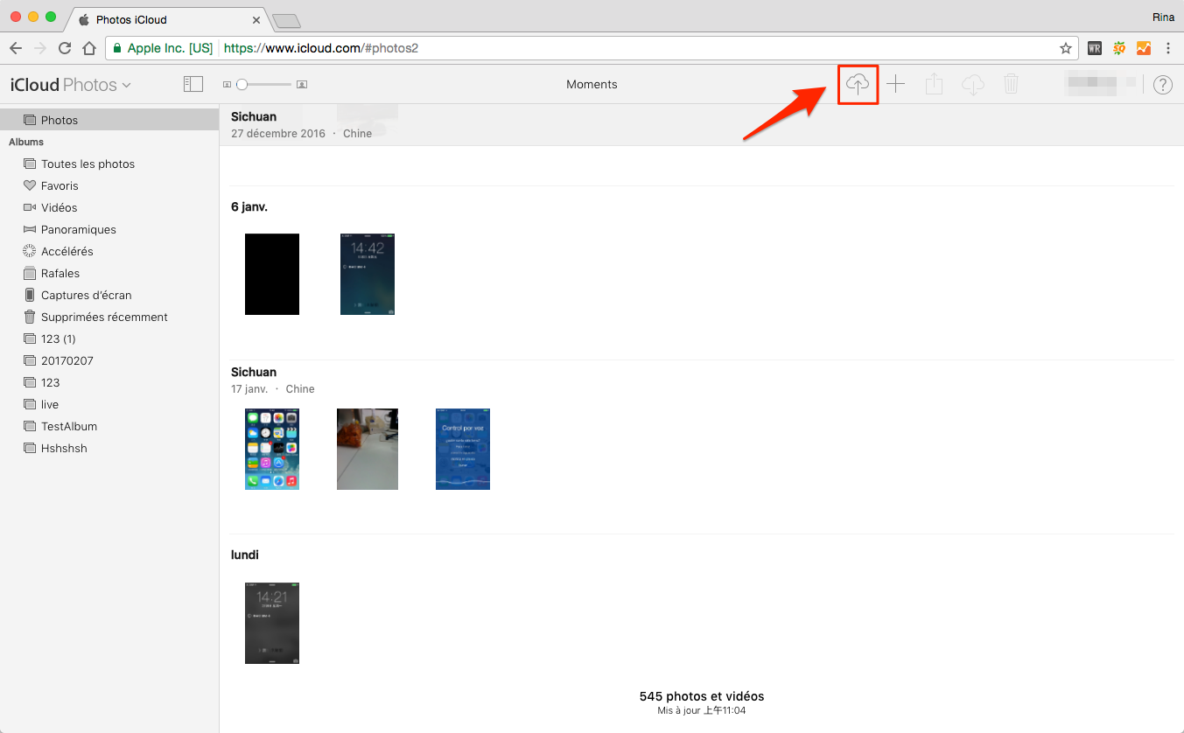
Task: Select the 14:42 lock screen photo
Action: point(368,274)
